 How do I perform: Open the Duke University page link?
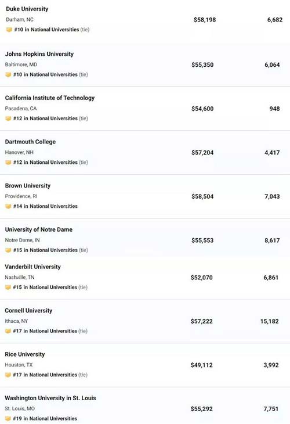tap(27, 9)
